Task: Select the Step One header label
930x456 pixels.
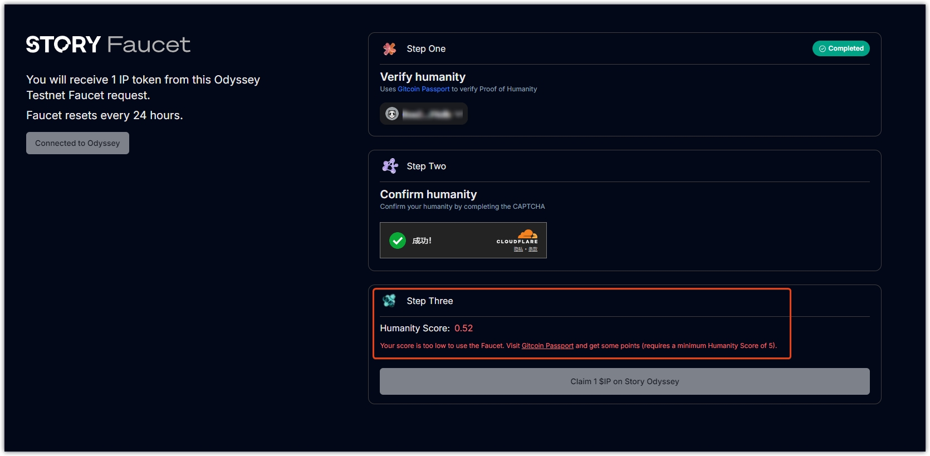Action: (425, 49)
